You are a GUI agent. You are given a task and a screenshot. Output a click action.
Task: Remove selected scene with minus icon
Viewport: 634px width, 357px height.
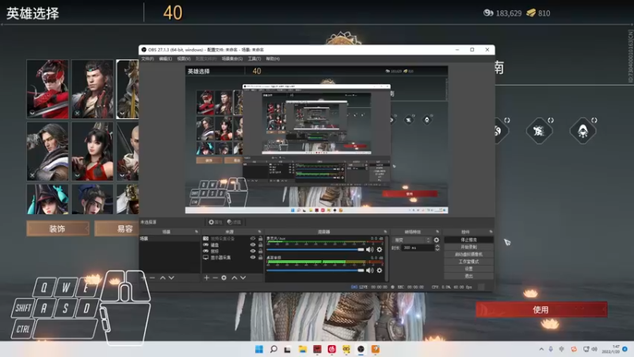coord(152,278)
